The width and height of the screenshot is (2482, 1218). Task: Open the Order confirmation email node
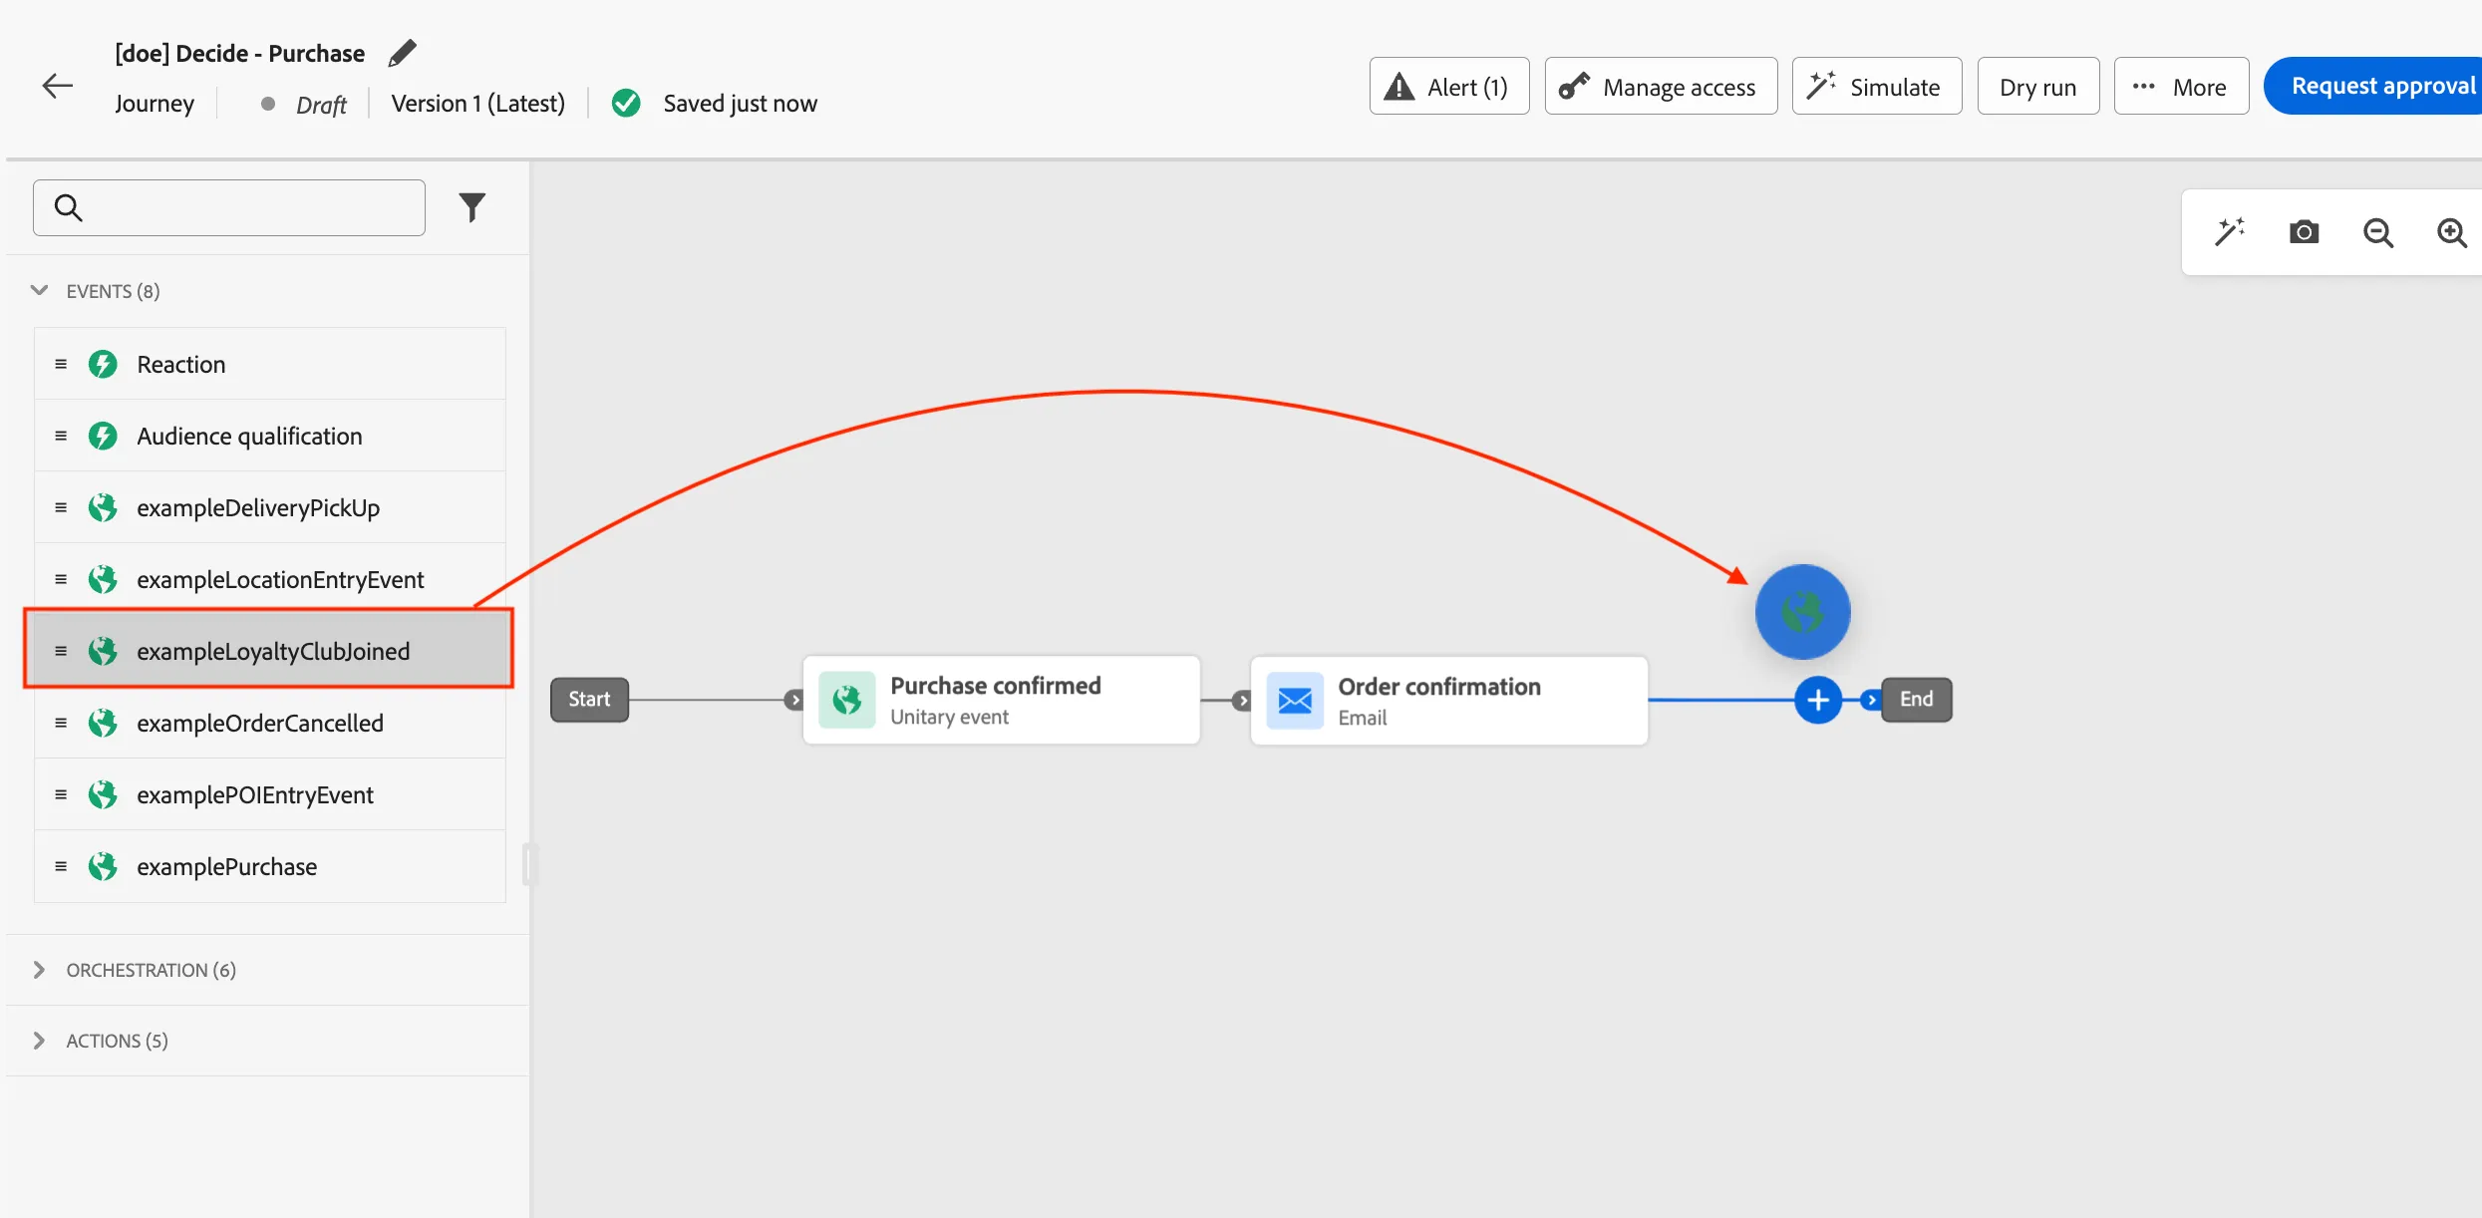point(1449,700)
